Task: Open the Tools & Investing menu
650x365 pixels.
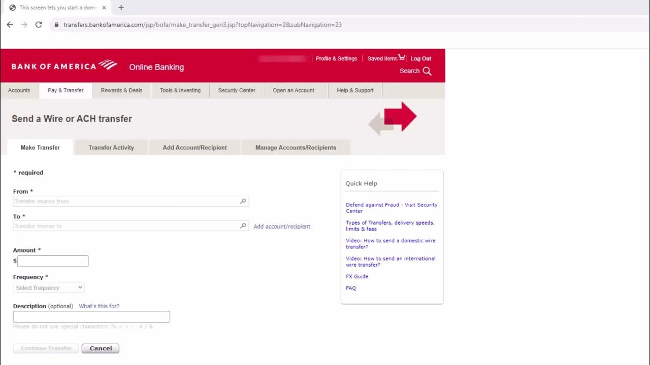Action: [x=180, y=90]
